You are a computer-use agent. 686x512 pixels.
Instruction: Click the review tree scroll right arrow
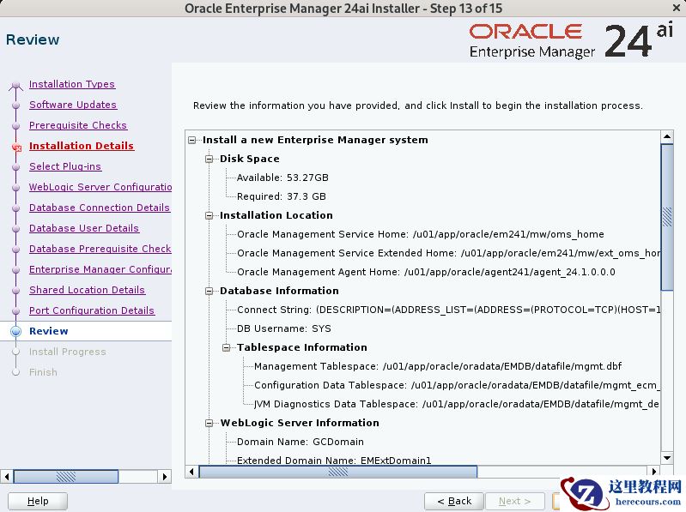click(653, 472)
